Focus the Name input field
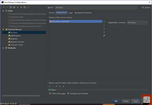 96,8
